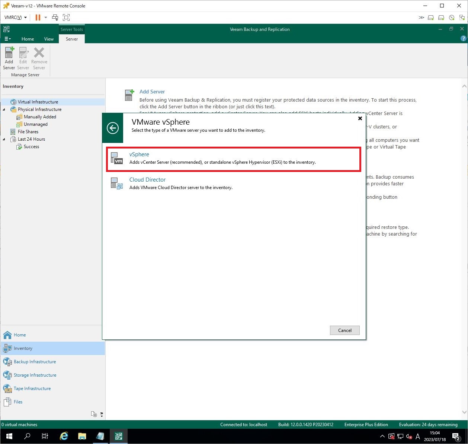Collapse the Physical Infrastructure node
Screen dimensions: 468x444
pyautogui.click(x=4, y=109)
